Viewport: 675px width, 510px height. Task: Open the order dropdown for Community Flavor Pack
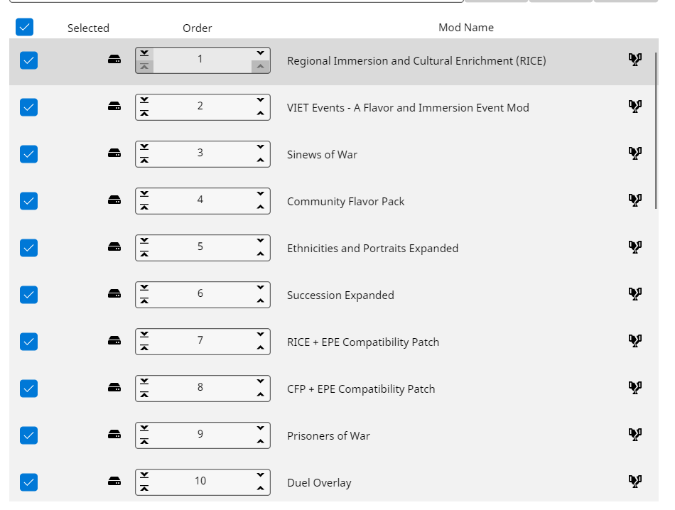point(261,193)
